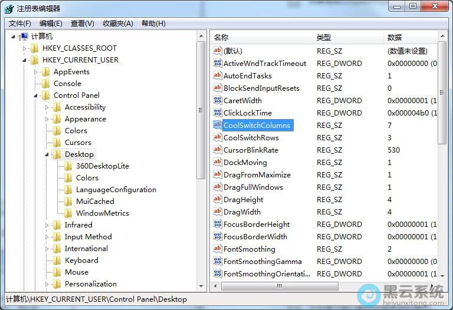Viewport: 453px width, 310px height.
Task: Click the values pane horizontal scrollbar thumb
Action: (x=280, y=286)
